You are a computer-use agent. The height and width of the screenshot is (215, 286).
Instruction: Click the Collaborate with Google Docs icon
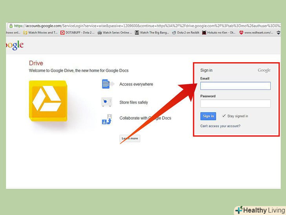(x=107, y=119)
